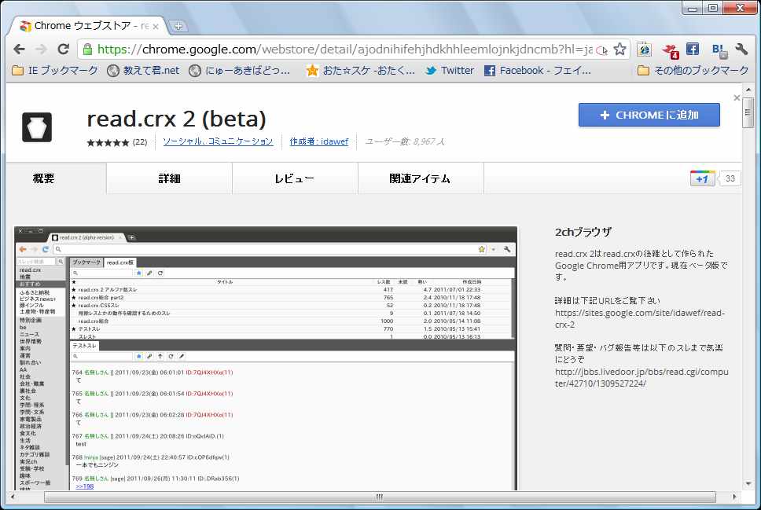Switch to the 詳細 tab

(x=169, y=178)
